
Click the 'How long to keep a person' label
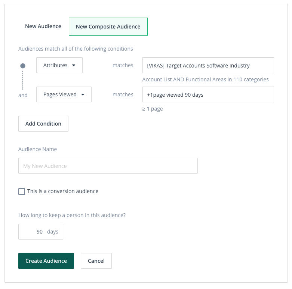point(72,215)
